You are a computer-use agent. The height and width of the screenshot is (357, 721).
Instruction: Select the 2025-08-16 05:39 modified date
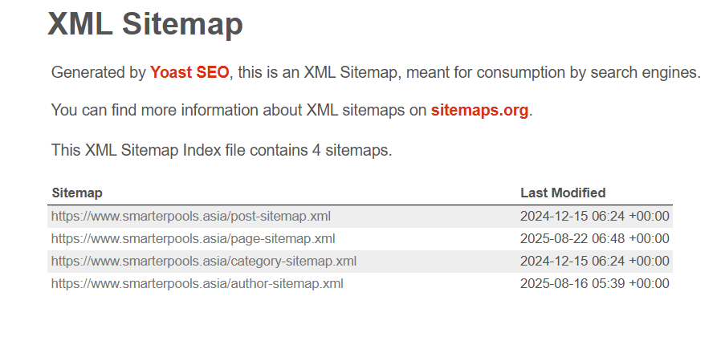click(x=594, y=283)
